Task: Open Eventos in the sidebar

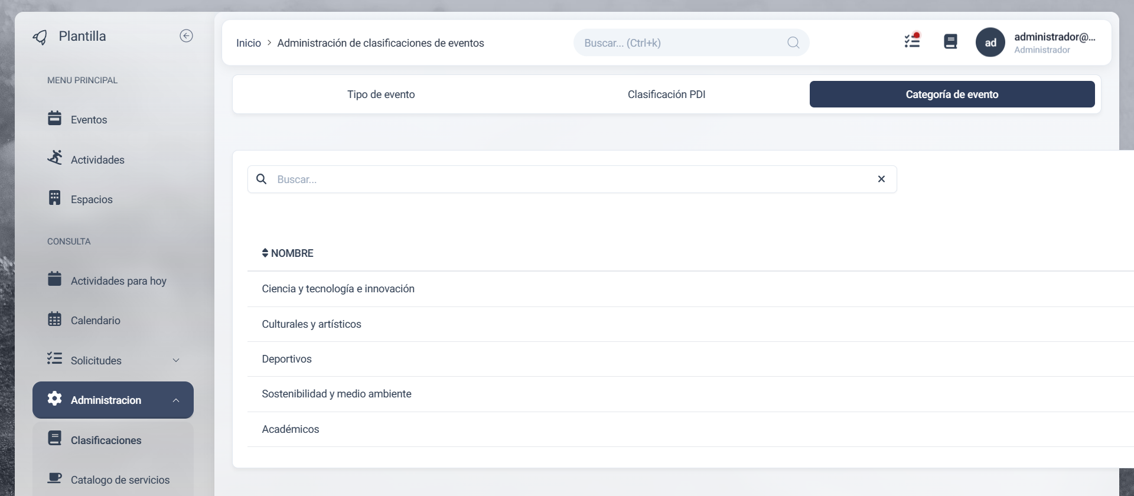Action: (89, 120)
